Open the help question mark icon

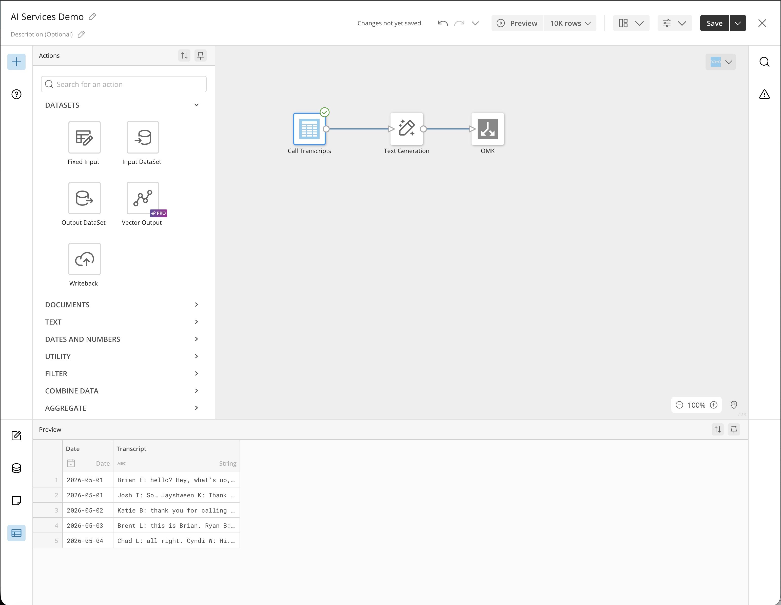tap(16, 94)
